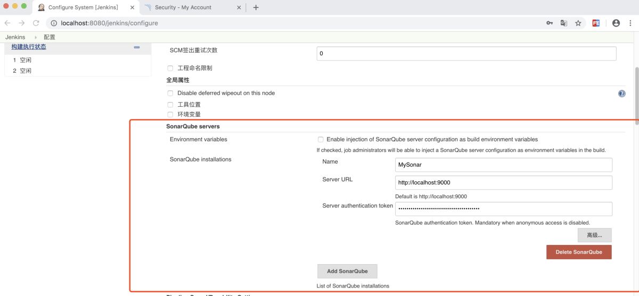Collapse the 构建执行状态 panel

[137, 47]
